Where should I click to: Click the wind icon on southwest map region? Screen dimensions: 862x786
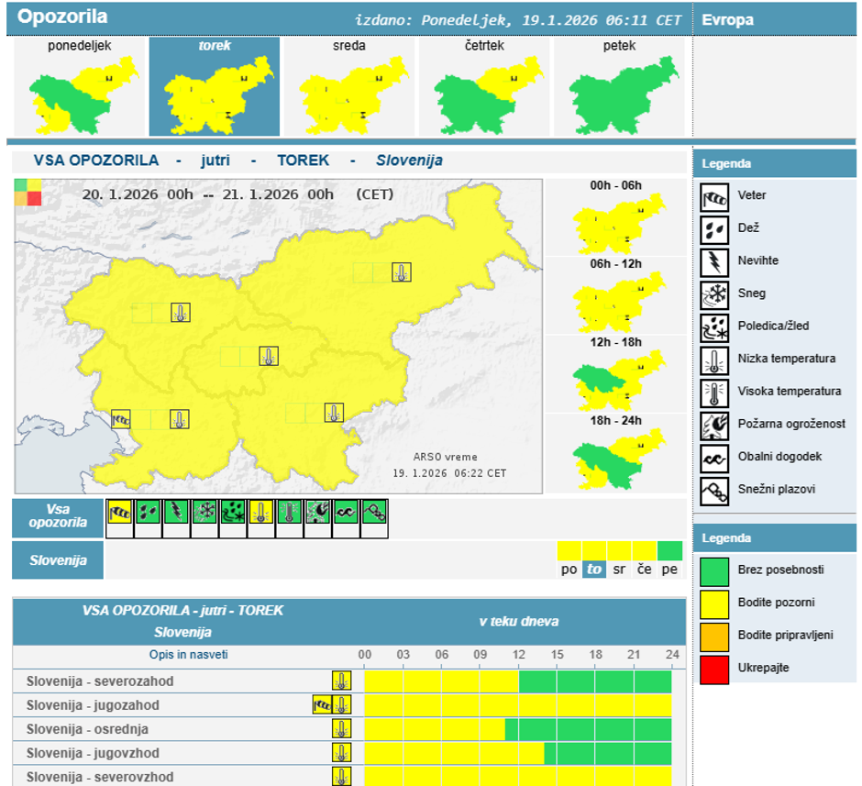121,419
